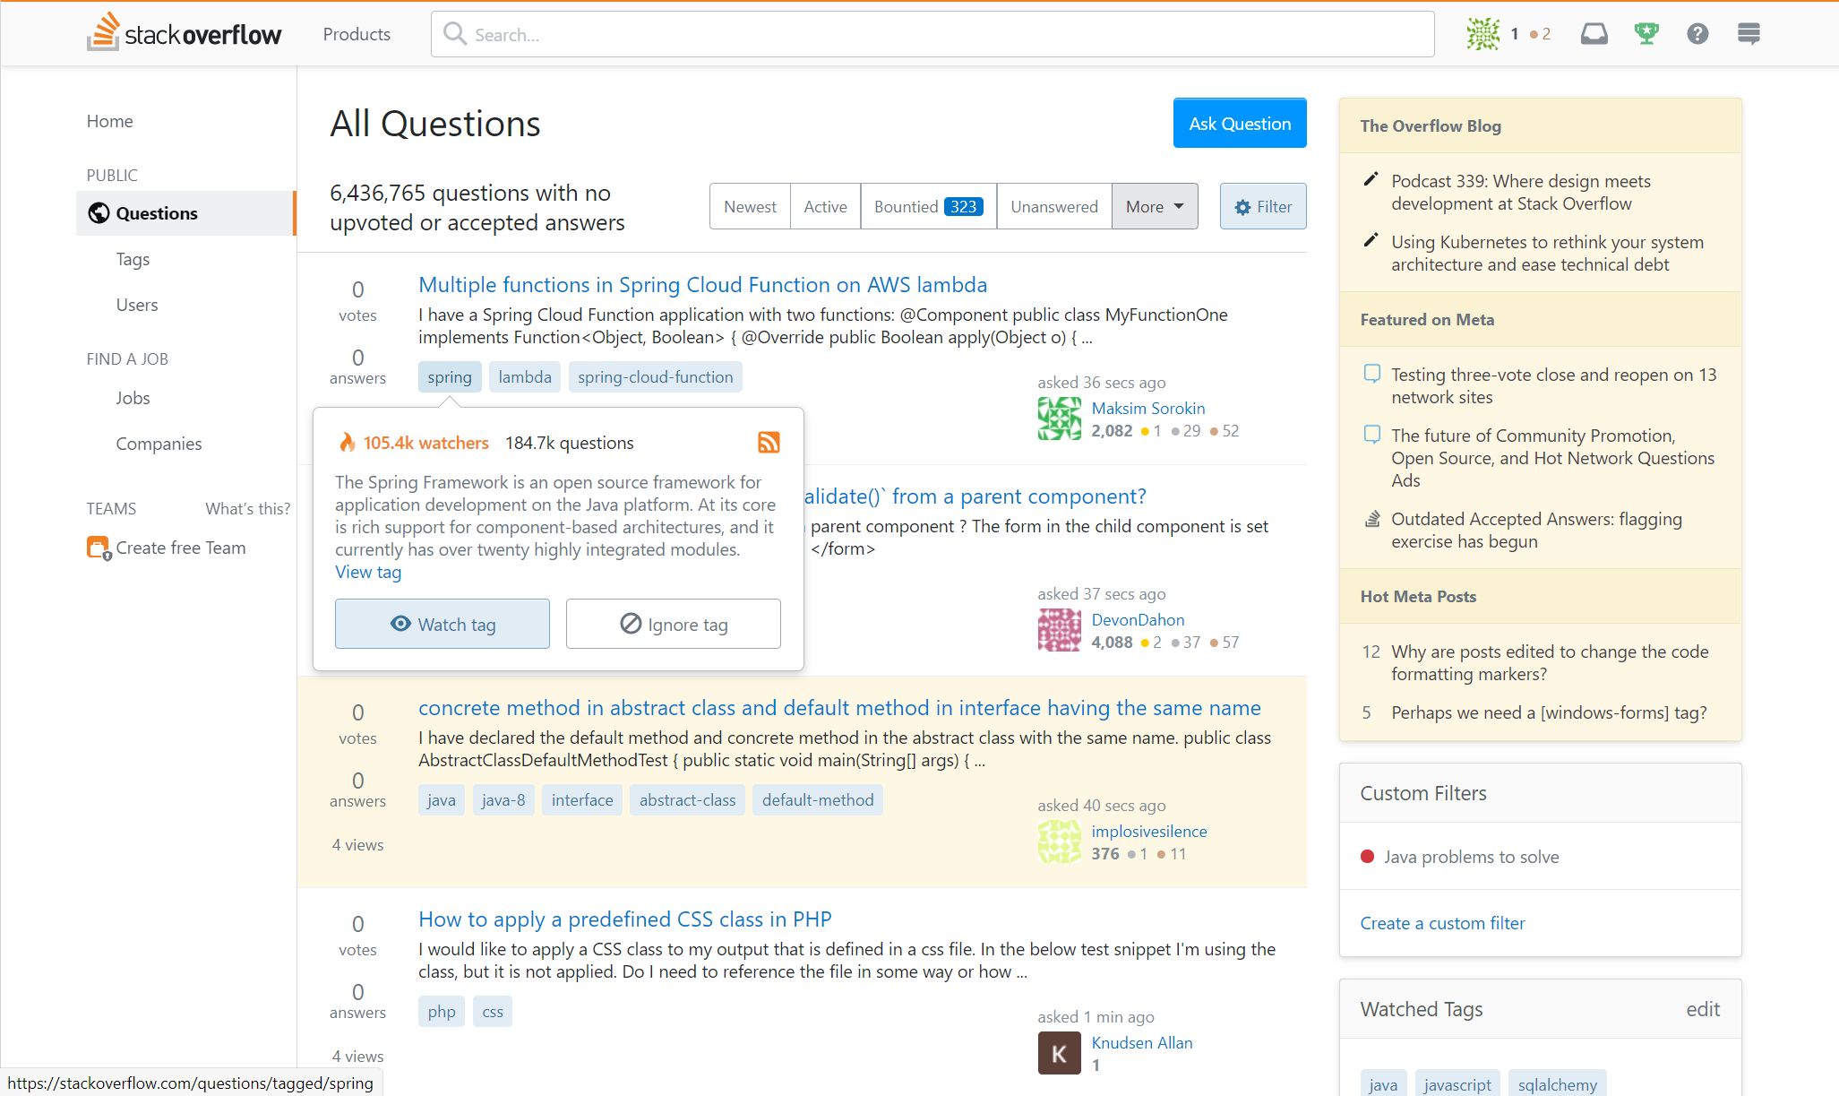Select the css tag on the PHP question
The width and height of the screenshot is (1839, 1096).
[x=493, y=1012]
